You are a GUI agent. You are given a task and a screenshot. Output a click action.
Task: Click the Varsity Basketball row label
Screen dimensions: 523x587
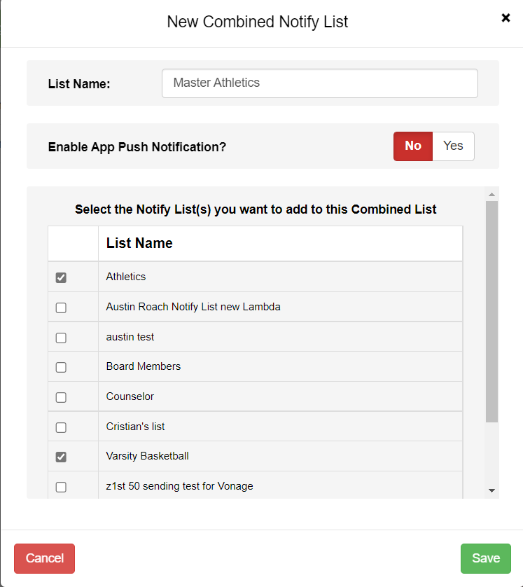(148, 456)
